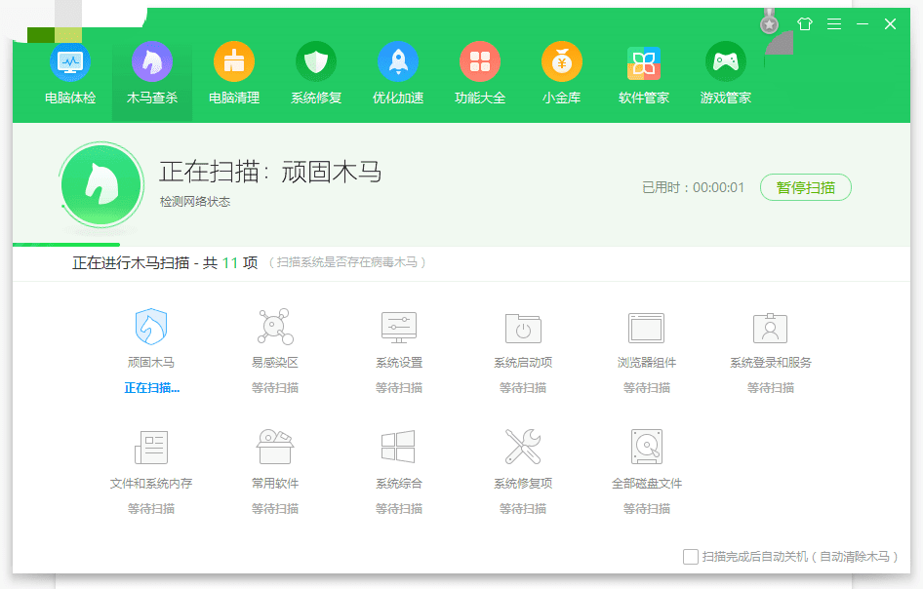The image size is (923, 589).
Task: Click 等待扫描 status under 系统登录和服务
Action: [x=770, y=388]
